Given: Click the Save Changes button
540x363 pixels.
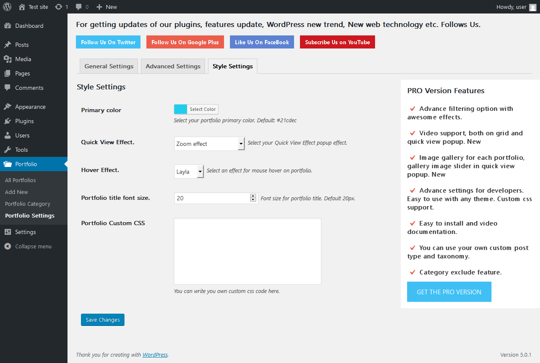Looking at the screenshot, I should pyautogui.click(x=103, y=320).
